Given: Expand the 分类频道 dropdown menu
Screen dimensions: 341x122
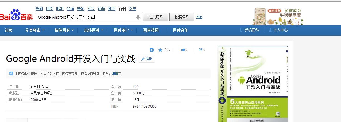Looking at the screenshot, I should pos(34,30).
